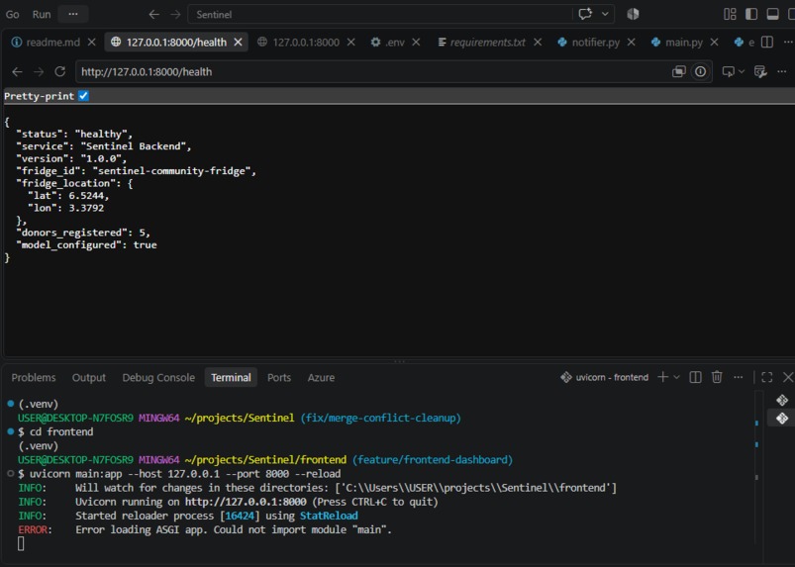The height and width of the screenshot is (567, 795).
Task: Open the Debug Console tab
Action: coord(158,377)
